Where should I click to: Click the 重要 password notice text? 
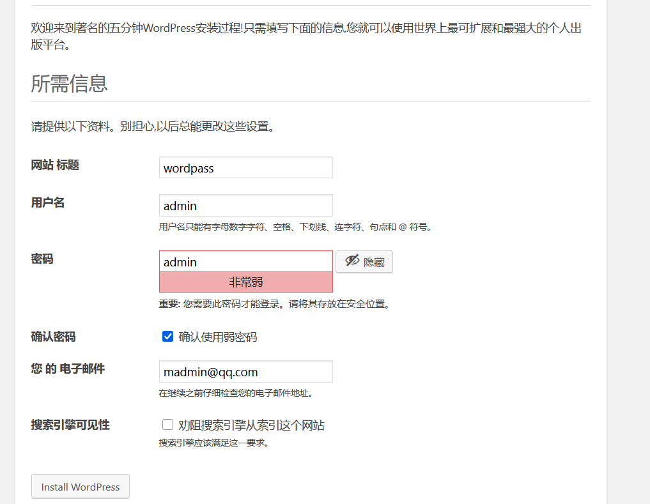coord(275,304)
